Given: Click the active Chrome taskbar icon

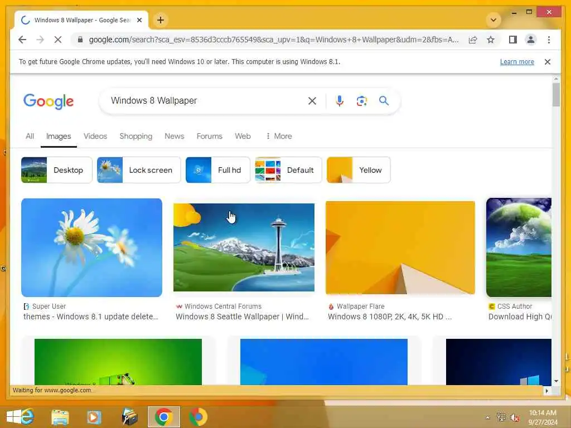Looking at the screenshot, I should pyautogui.click(x=164, y=417).
